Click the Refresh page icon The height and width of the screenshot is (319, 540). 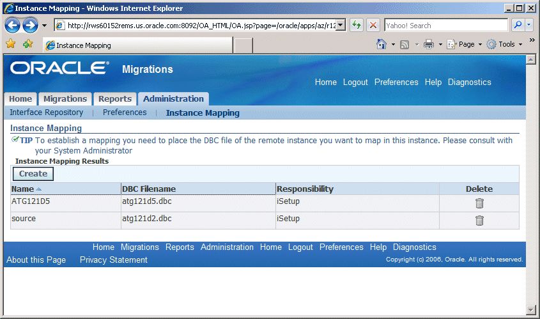click(x=357, y=25)
